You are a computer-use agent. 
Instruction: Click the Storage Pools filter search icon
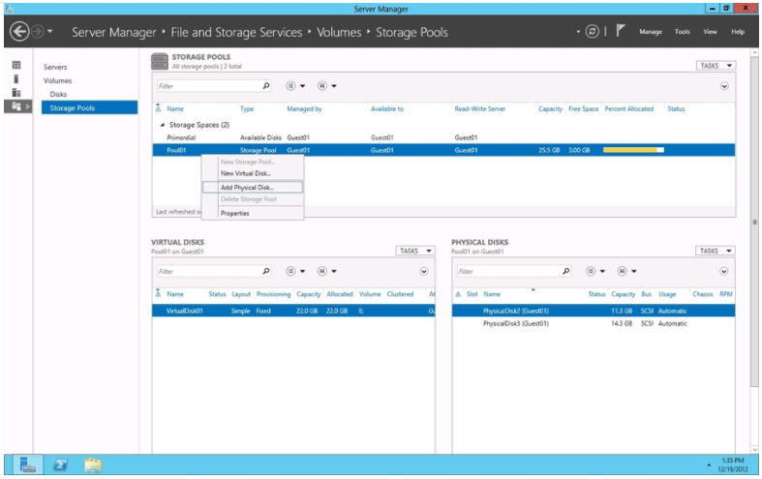coord(267,86)
